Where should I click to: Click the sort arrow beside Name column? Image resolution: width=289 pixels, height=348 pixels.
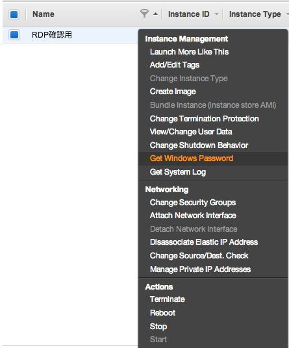(x=156, y=14)
